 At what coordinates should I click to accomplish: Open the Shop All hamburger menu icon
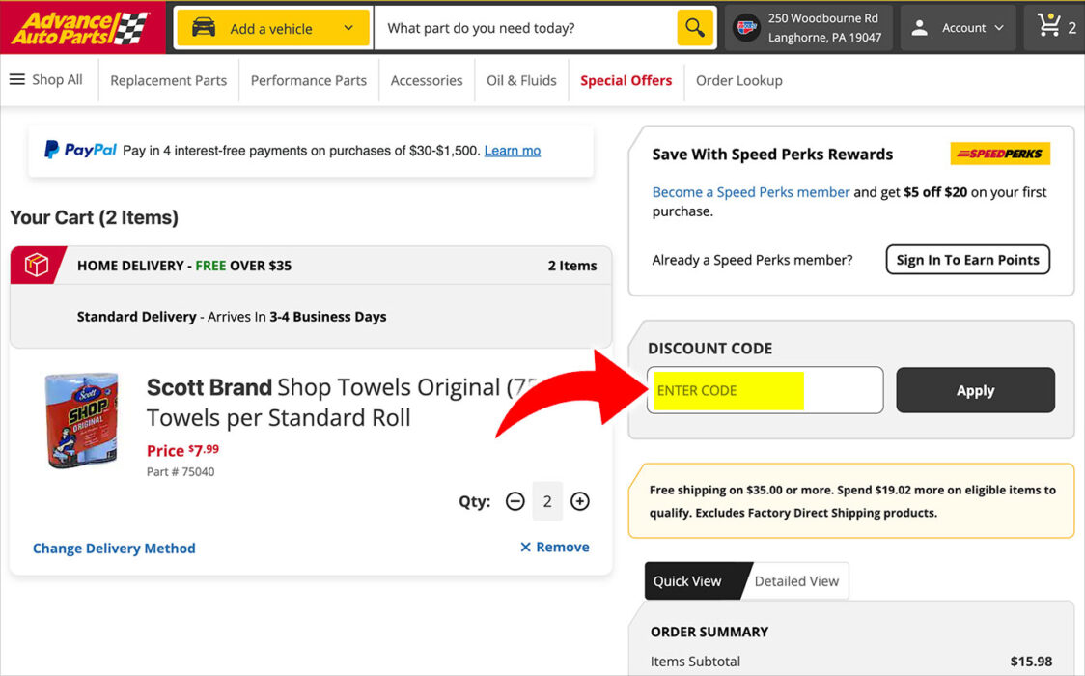click(17, 79)
